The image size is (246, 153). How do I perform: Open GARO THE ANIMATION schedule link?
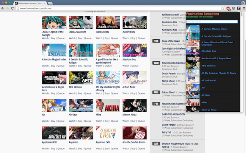(173, 114)
